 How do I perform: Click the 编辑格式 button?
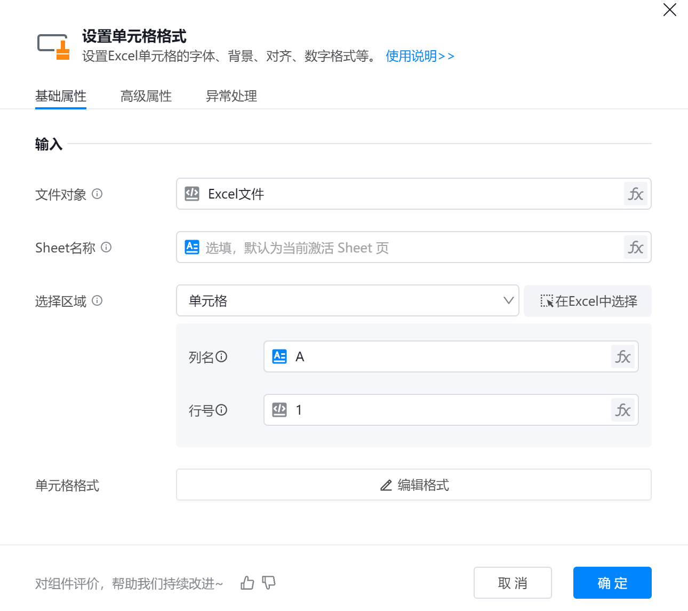(414, 485)
